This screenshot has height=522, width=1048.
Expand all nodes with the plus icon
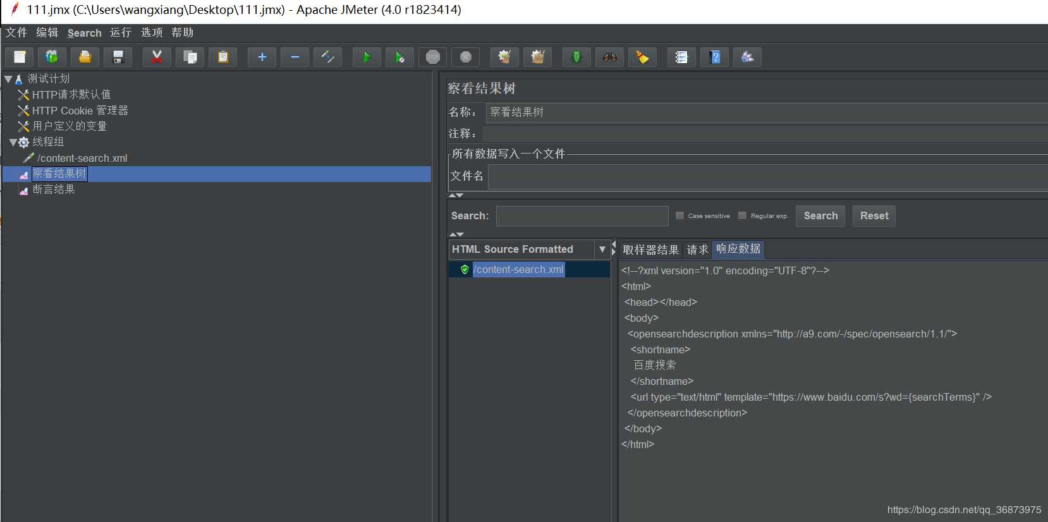click(262, 57)
